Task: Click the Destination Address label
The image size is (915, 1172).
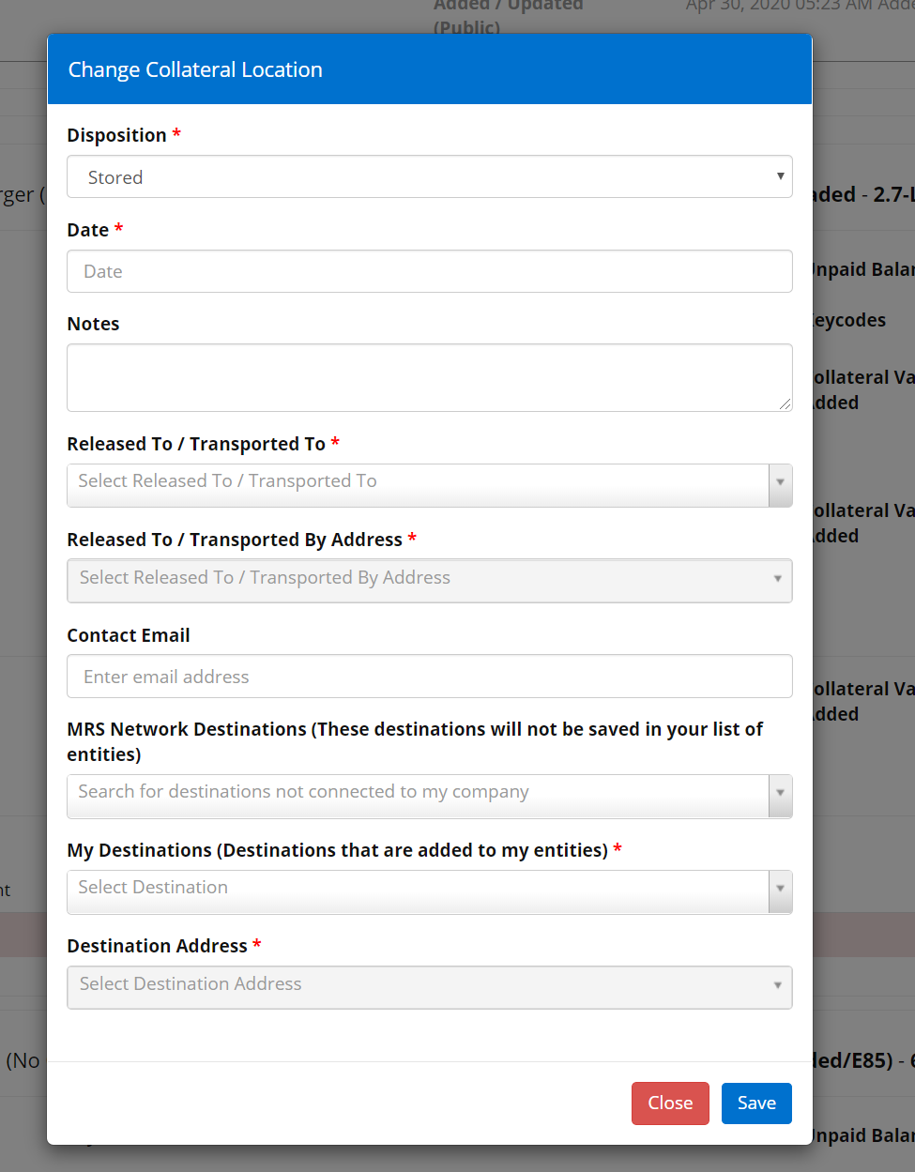Action: point(157,946)
